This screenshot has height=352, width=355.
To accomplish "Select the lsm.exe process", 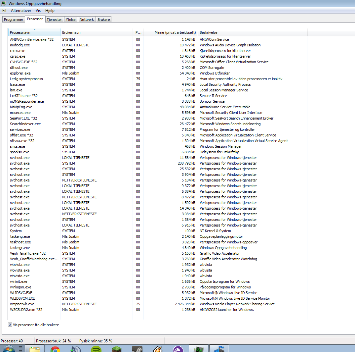I will click(x=157, y=90).
